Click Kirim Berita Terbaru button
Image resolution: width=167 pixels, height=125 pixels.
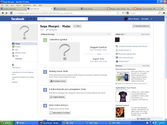pos(60,113)
